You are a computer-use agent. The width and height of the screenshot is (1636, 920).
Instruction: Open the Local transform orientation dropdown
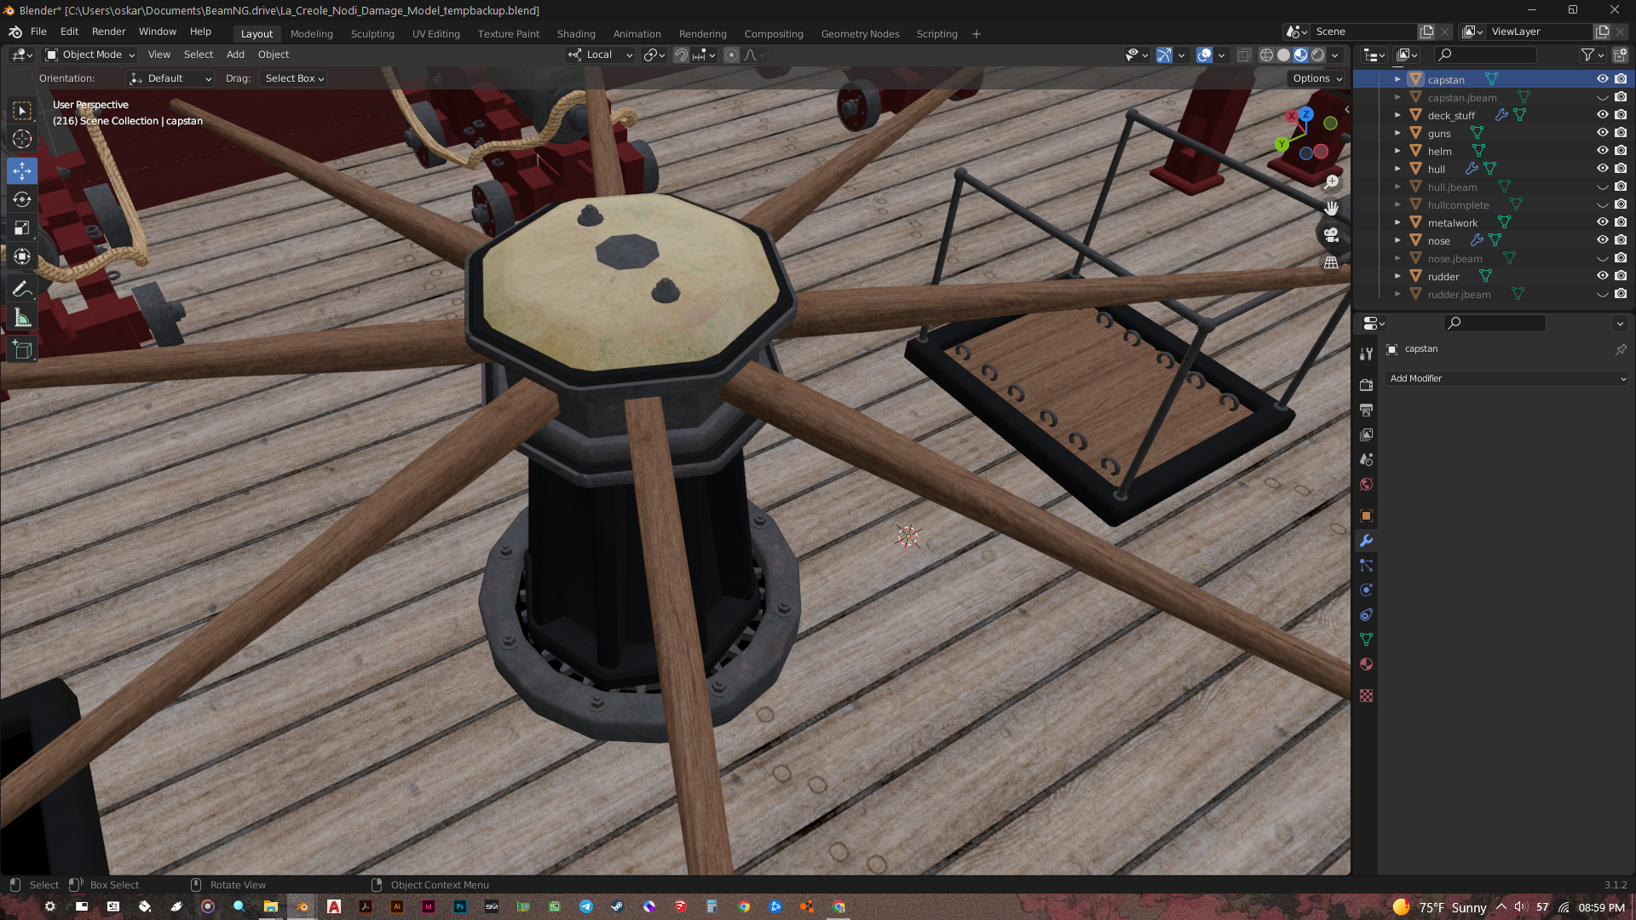point(601,55)
